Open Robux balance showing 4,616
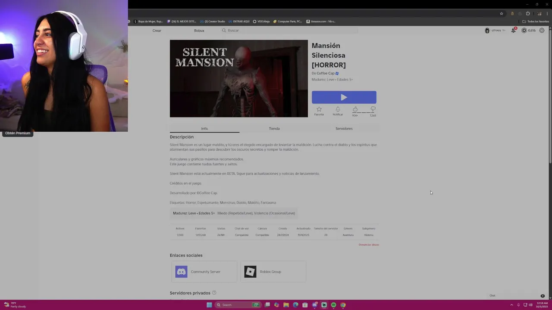 tap(529, 31)
